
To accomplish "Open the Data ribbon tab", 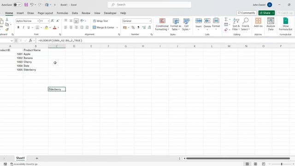I will (75, 13).
